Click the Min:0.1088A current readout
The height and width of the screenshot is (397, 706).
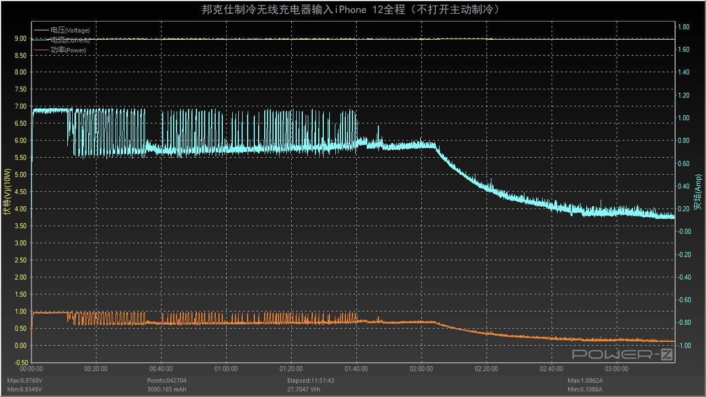click(x=585, y=389)
